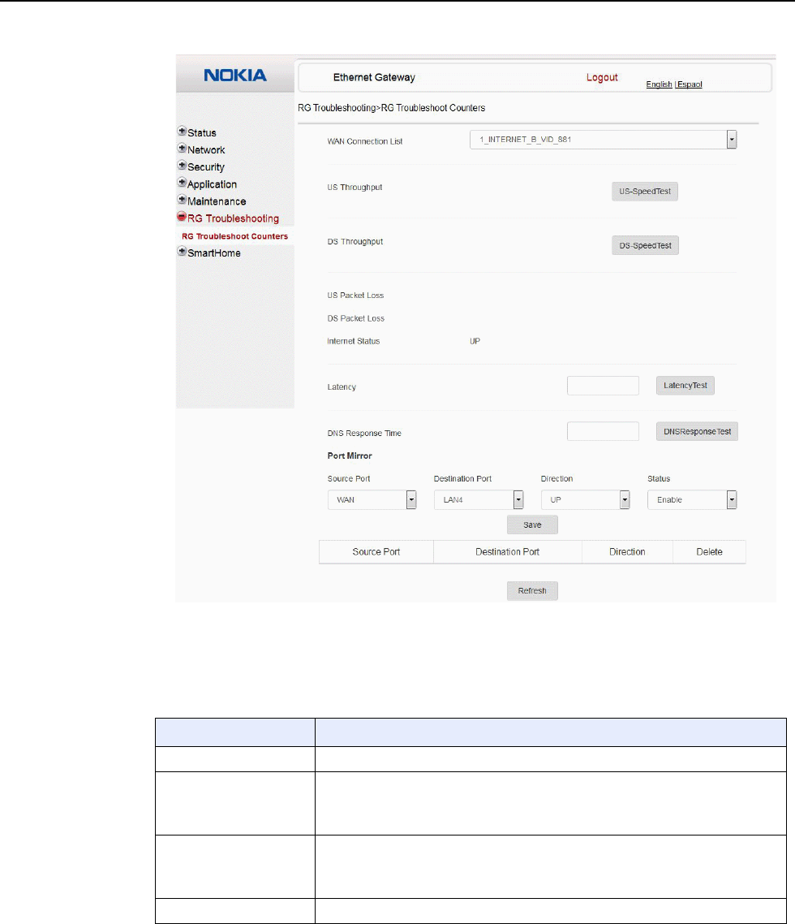Start the DNSResponseTest
795x924 pixels.
(x=697, y=431)
